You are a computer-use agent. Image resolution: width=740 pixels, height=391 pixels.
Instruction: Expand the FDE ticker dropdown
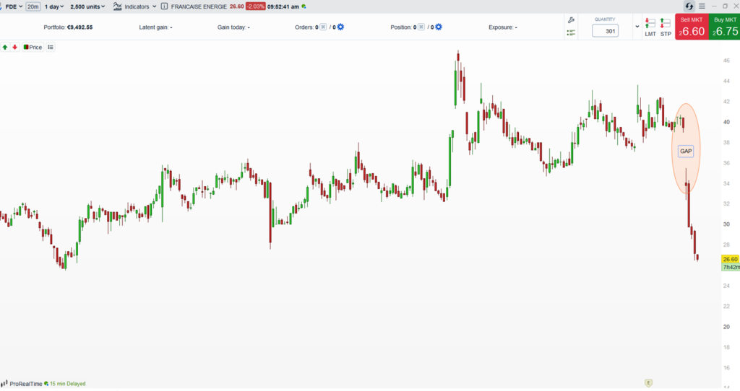click(14, 6)
